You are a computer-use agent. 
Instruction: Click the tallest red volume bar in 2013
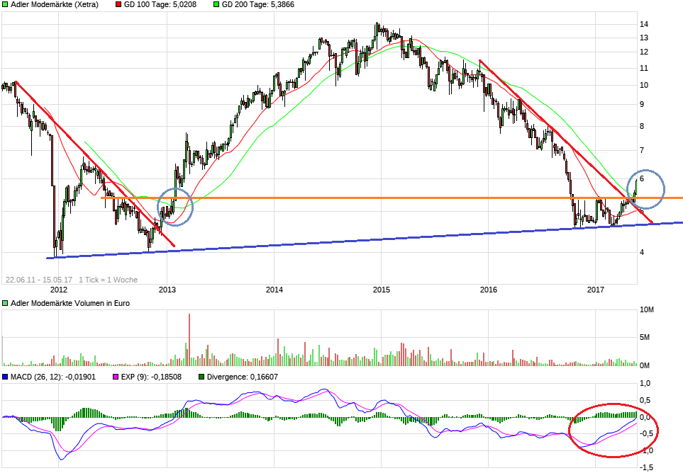point(189,338)
